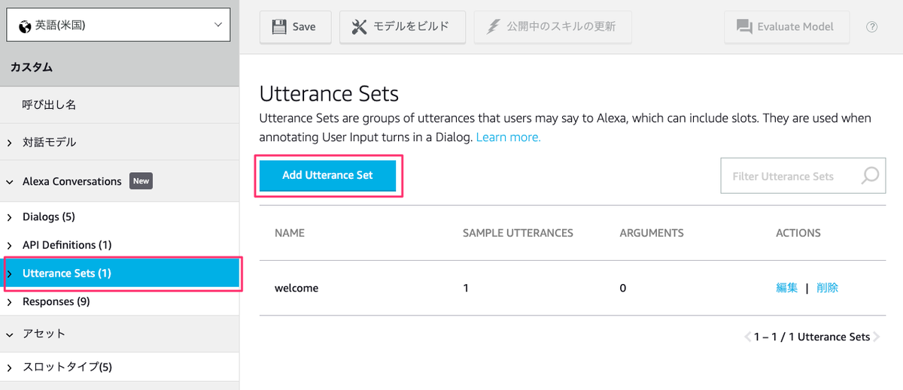Click the Filter Utterance Sets input field
903x390 pixels.
click(790, 176)
